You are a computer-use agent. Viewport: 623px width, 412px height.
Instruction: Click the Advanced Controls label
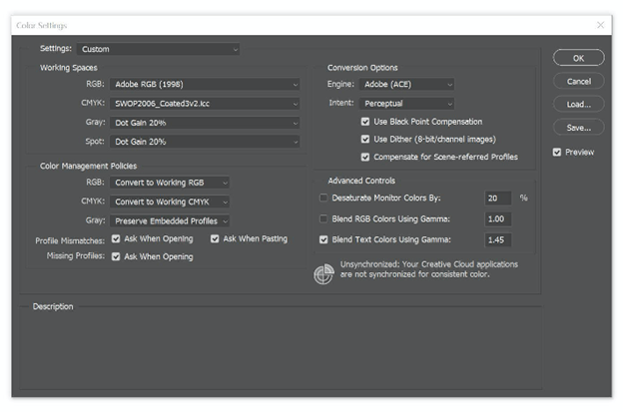[361, 181]
